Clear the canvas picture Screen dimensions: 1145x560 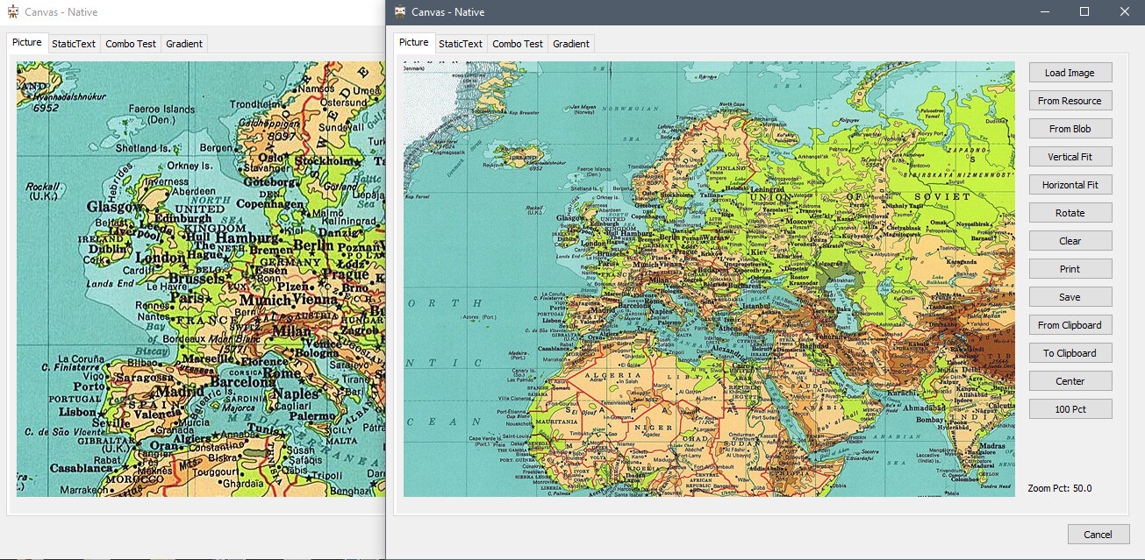pos(1070,241)
